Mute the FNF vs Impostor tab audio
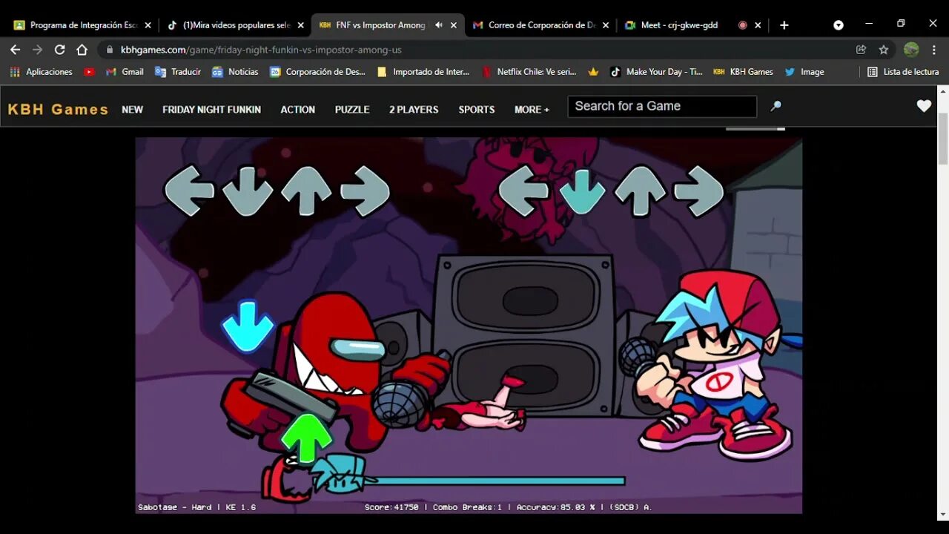This screenshot has height=534, width=949. pyautogui.click(x=438, y=24)
